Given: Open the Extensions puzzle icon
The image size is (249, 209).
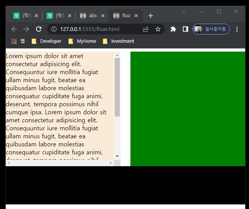Looking at the screenshot, I should 173,29.
